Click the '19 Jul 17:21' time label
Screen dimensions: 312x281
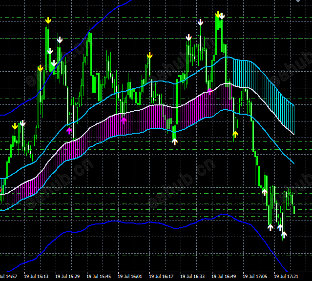286,277
